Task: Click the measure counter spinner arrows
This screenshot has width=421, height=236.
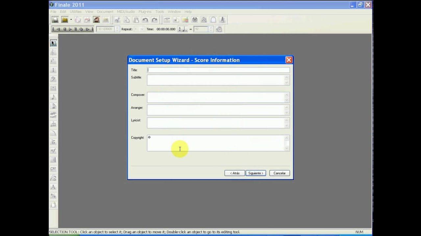Action: [x=117, y=29]
